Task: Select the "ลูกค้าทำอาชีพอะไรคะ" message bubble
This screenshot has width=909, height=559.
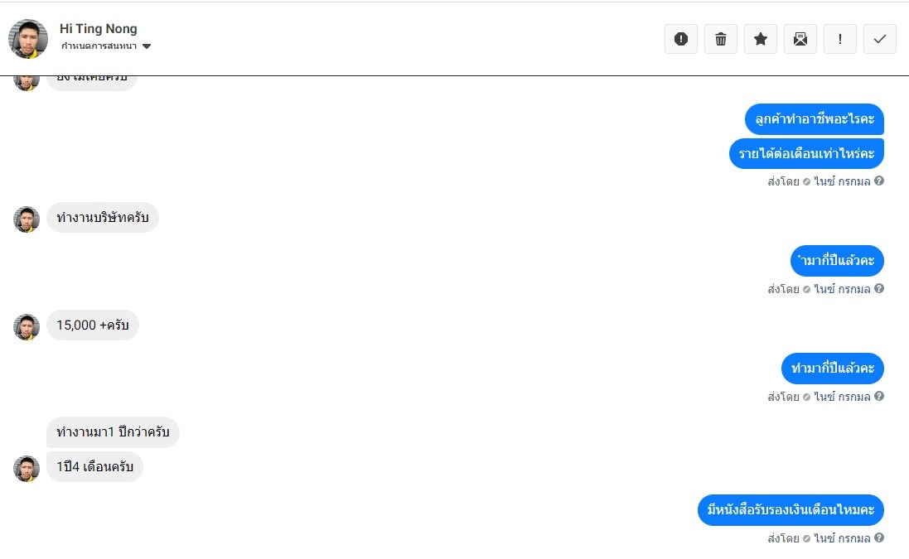Action: pyautogui.click(x=814, y=119)
